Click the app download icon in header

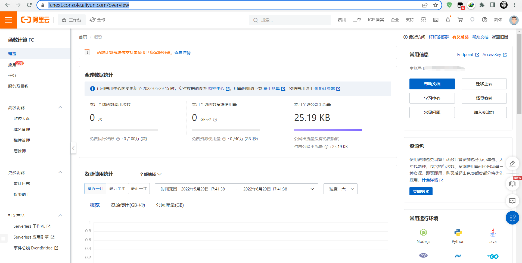click(x=423, y=20)
